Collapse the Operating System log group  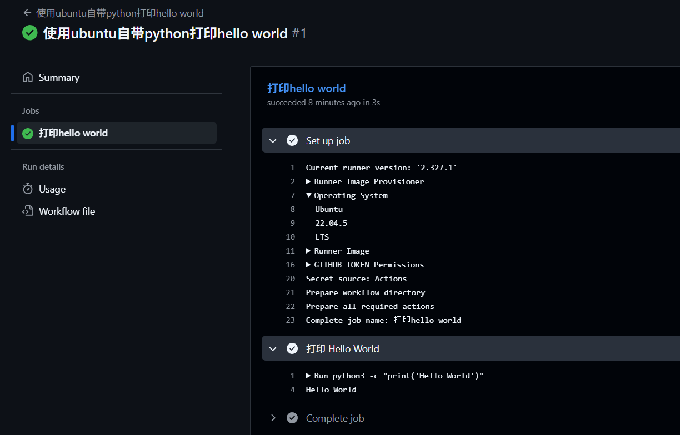click(x=309, y=195)
